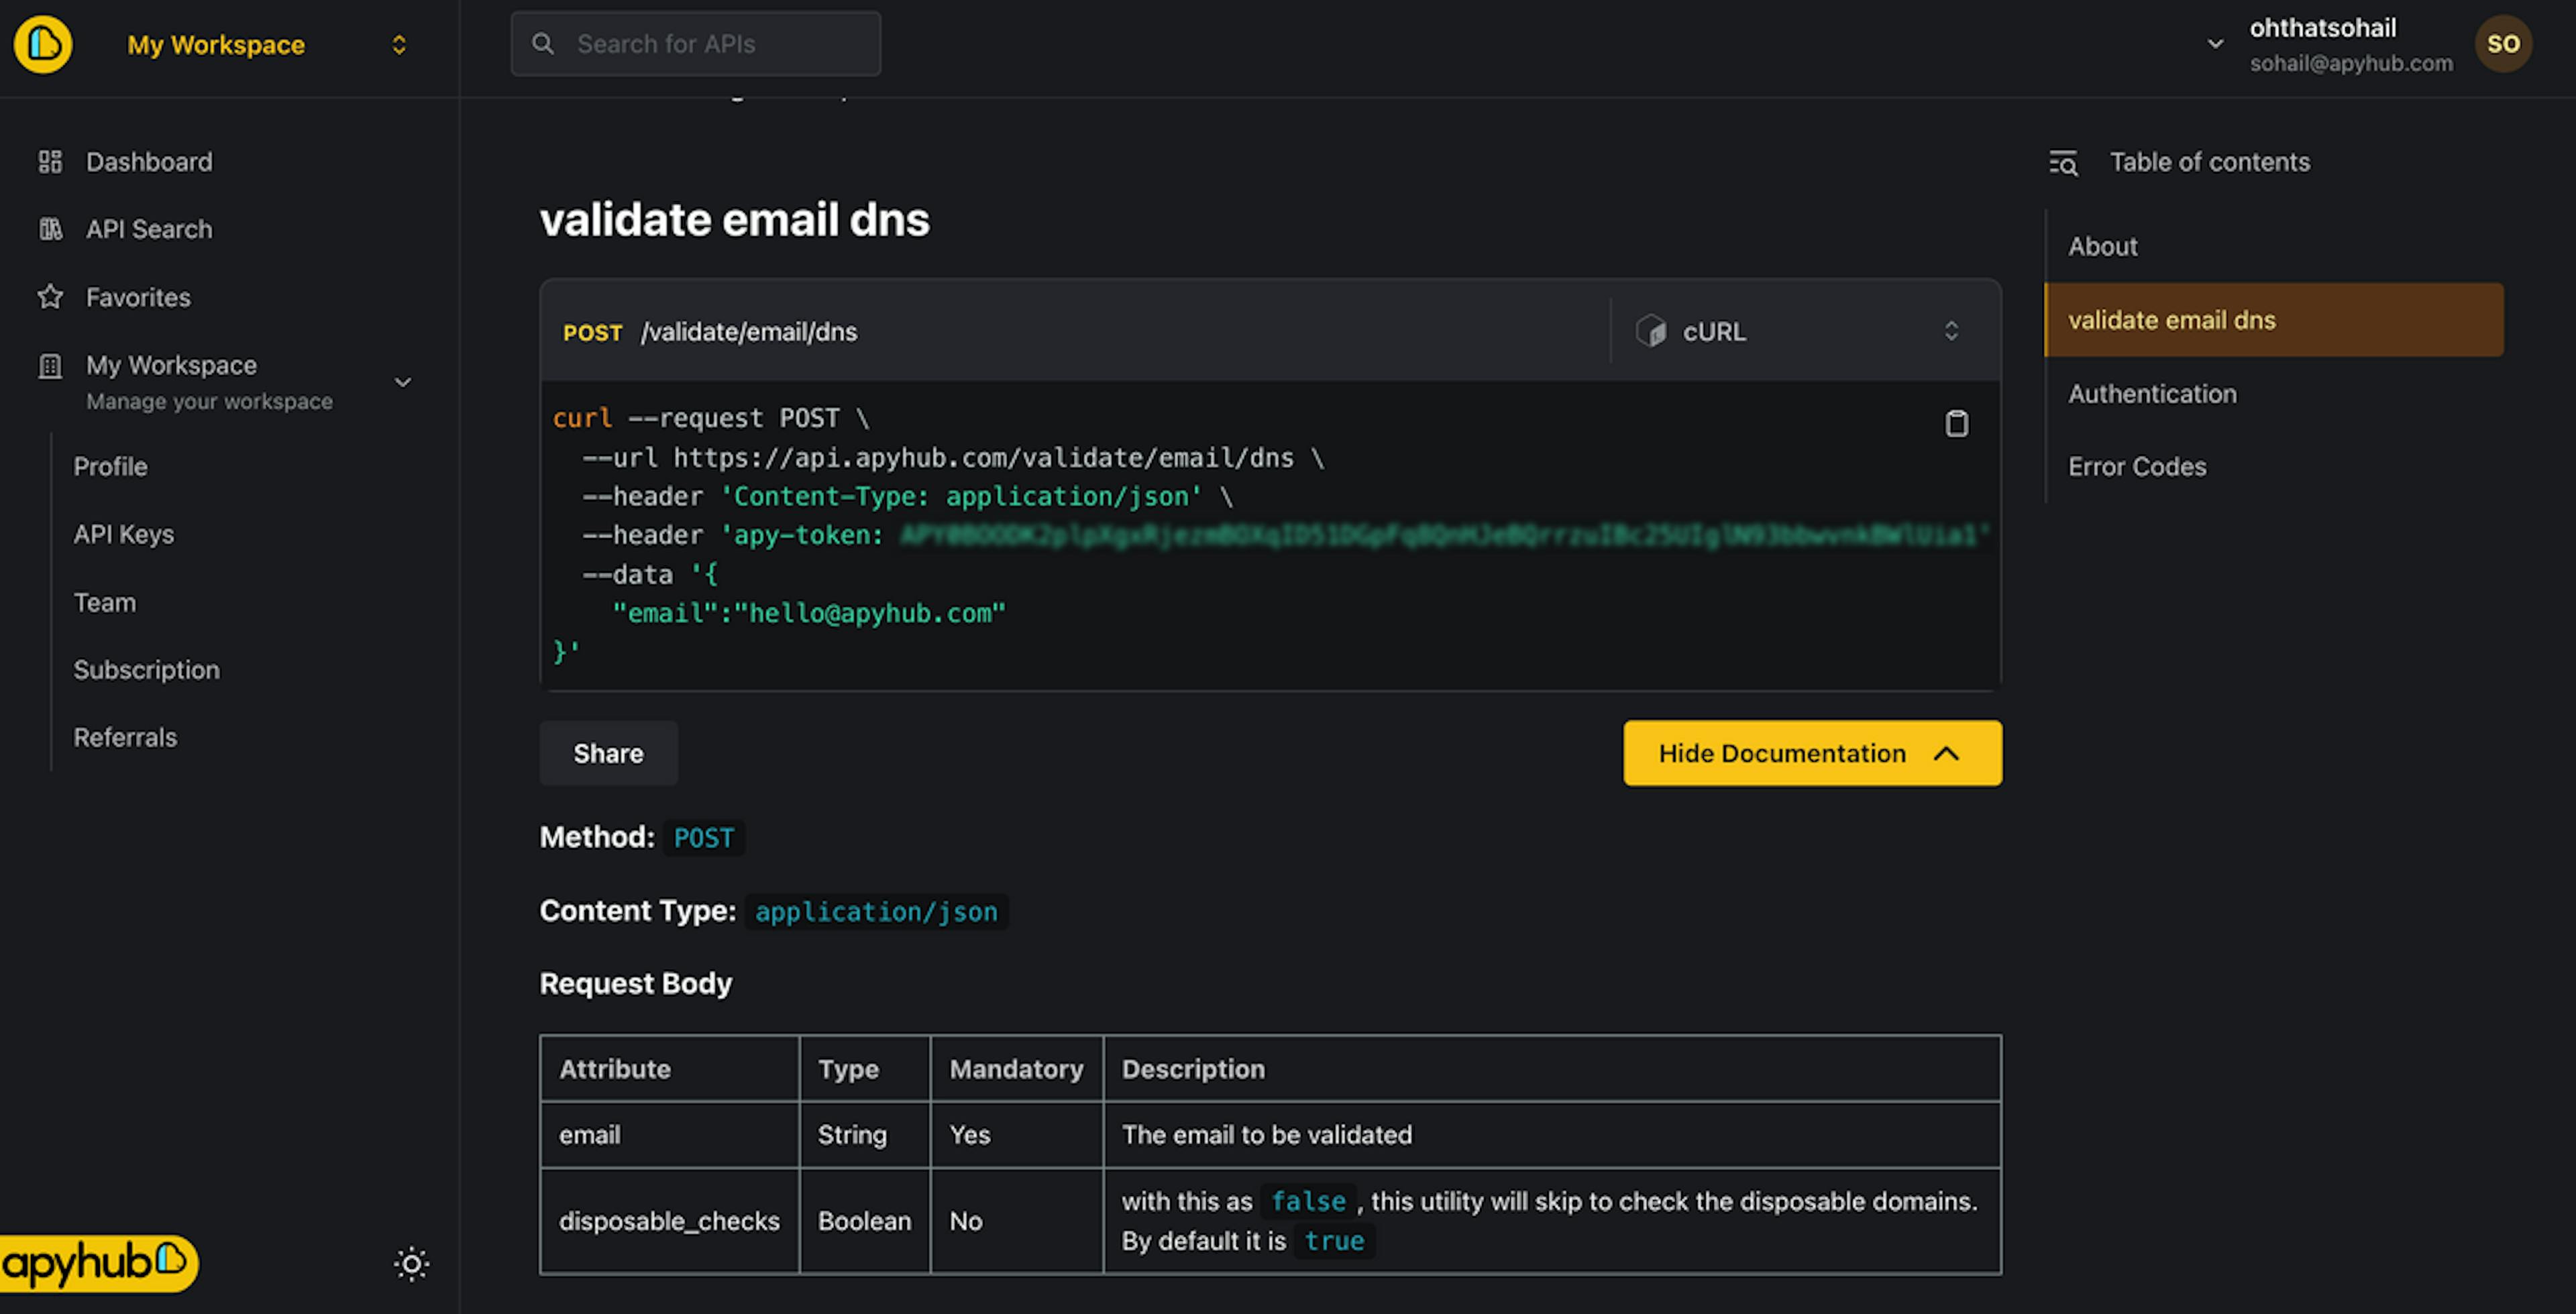The width and height of the screenshot is (2576, 1314).
Task: Open Favorites in sidebar
Action: [138, 297]
